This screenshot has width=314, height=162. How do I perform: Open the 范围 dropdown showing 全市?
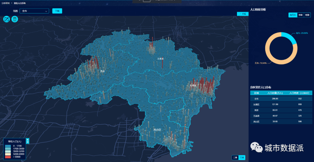(34, 11)
